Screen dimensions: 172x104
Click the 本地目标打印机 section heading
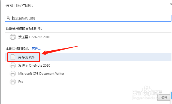tap(17, 49)
